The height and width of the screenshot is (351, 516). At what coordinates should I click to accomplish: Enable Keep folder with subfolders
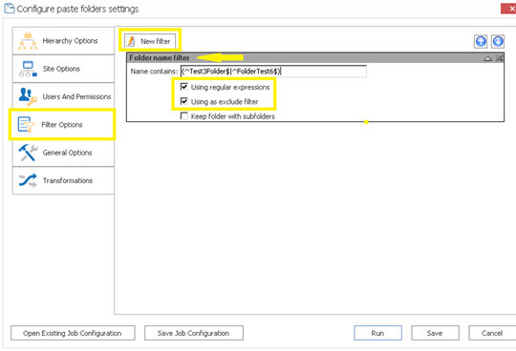coord(184,116)
